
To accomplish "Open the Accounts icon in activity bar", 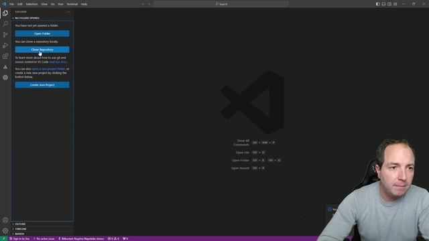I will coord(5,220).
